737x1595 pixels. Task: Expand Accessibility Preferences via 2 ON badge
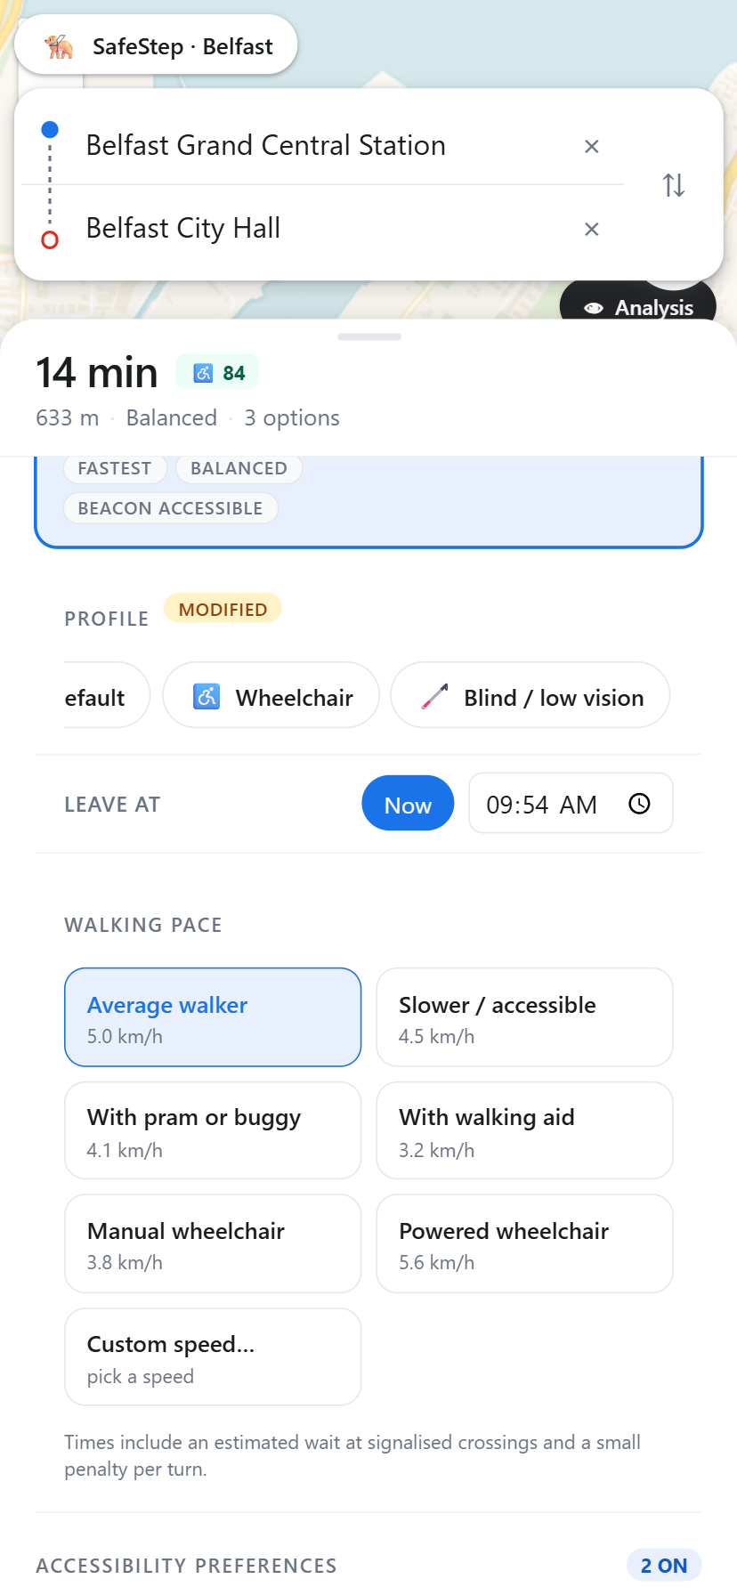[x=664, y=1566]
